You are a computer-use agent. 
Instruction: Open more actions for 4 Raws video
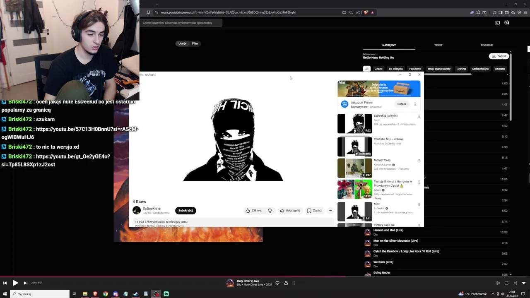(330, 211)
